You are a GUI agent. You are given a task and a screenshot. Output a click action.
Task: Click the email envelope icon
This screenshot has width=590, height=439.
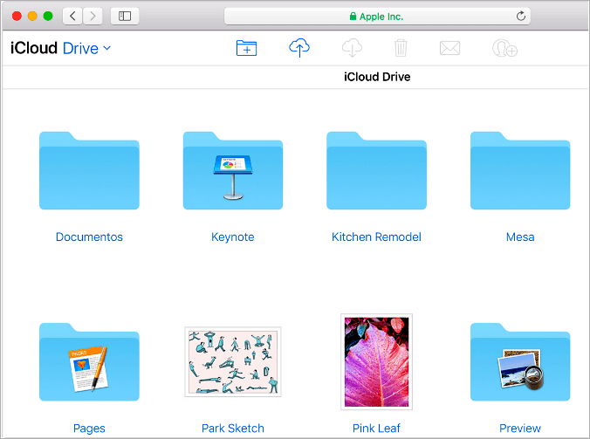pos(449,48)
